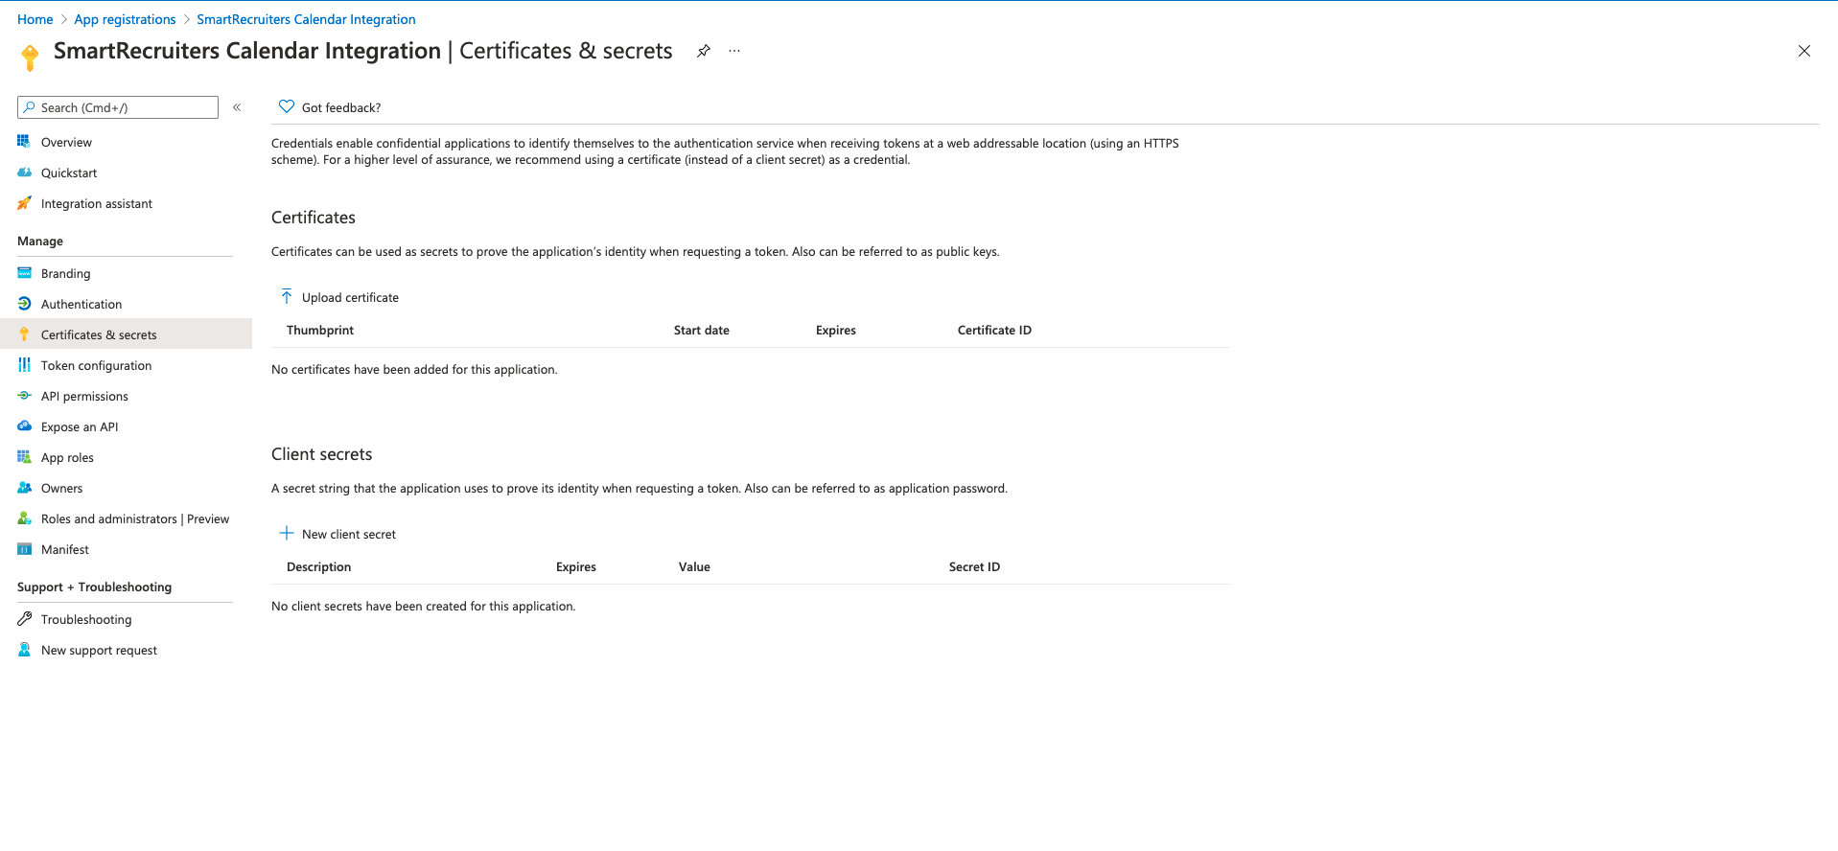Close the Certificates & secrets blade
The image size is (1838, 851).
pyautogui.click(x=1803, y=51)
